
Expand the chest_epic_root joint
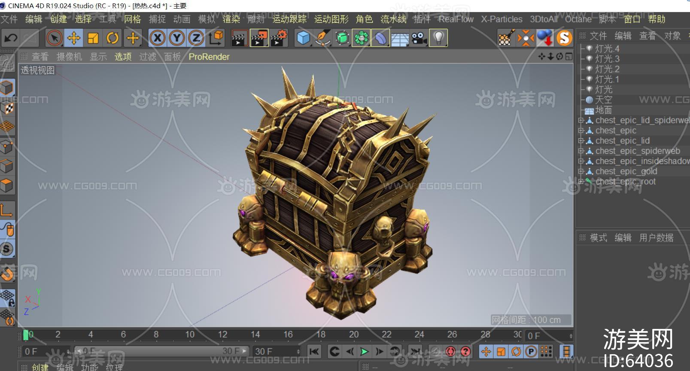581,182
